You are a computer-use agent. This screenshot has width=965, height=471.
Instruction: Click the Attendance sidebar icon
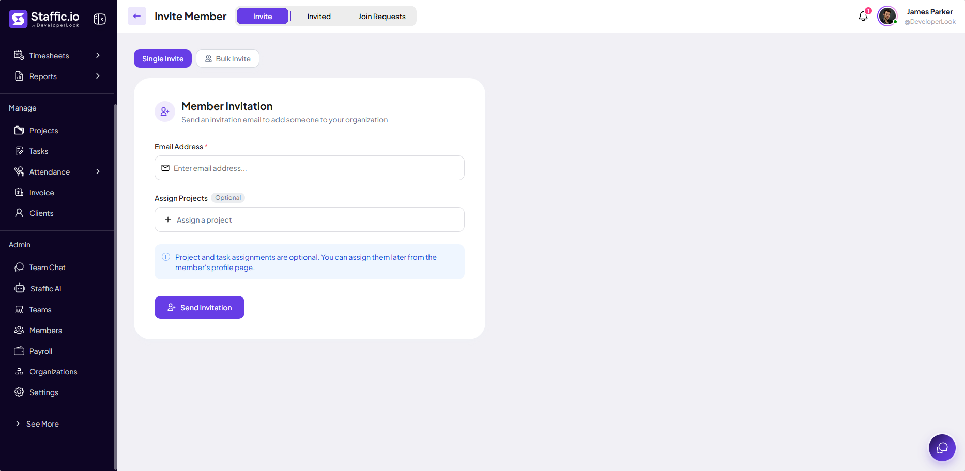coord(19,171)
